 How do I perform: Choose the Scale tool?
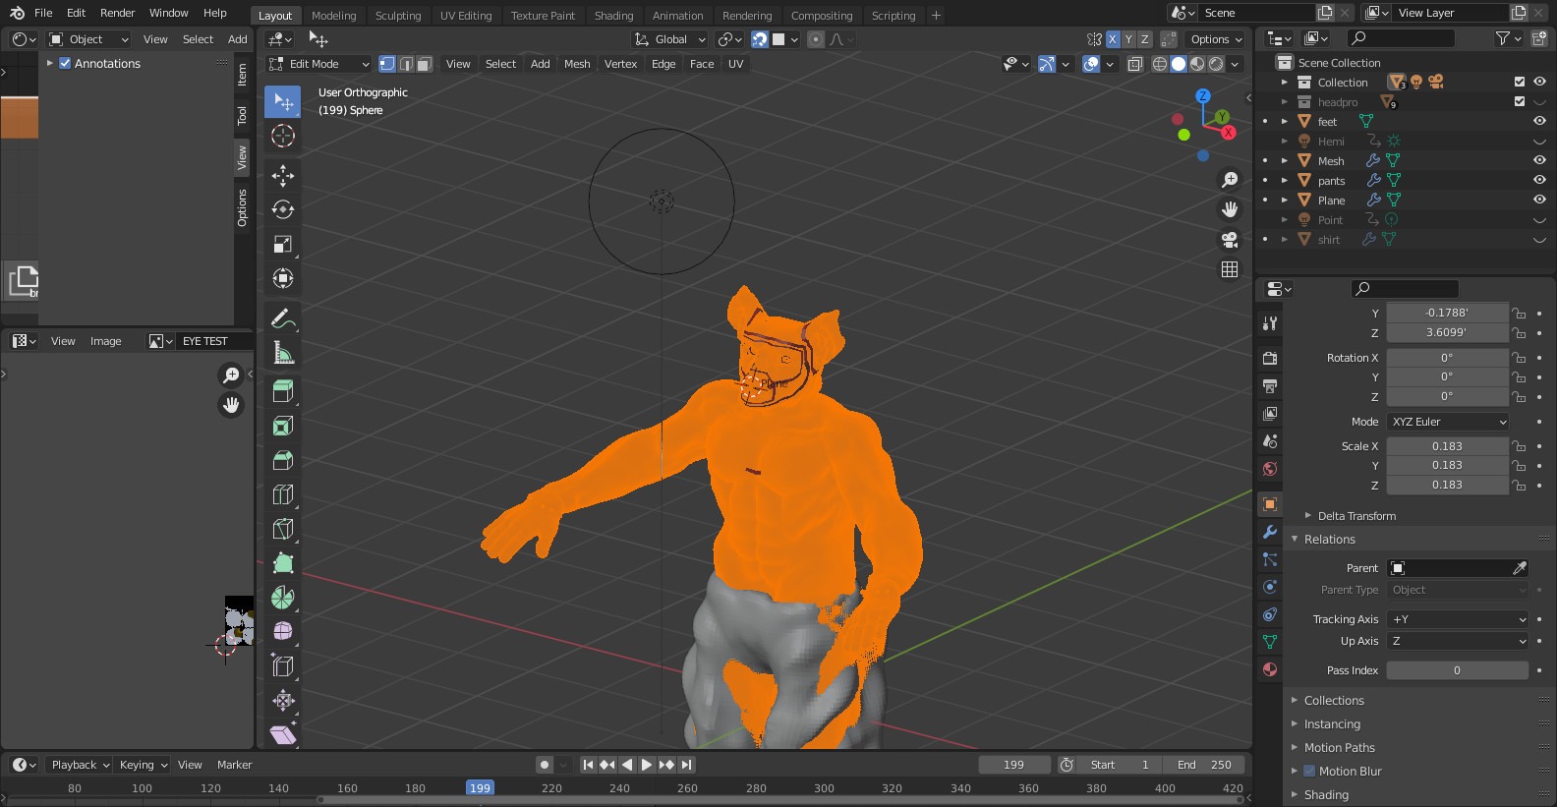point(283,244)
